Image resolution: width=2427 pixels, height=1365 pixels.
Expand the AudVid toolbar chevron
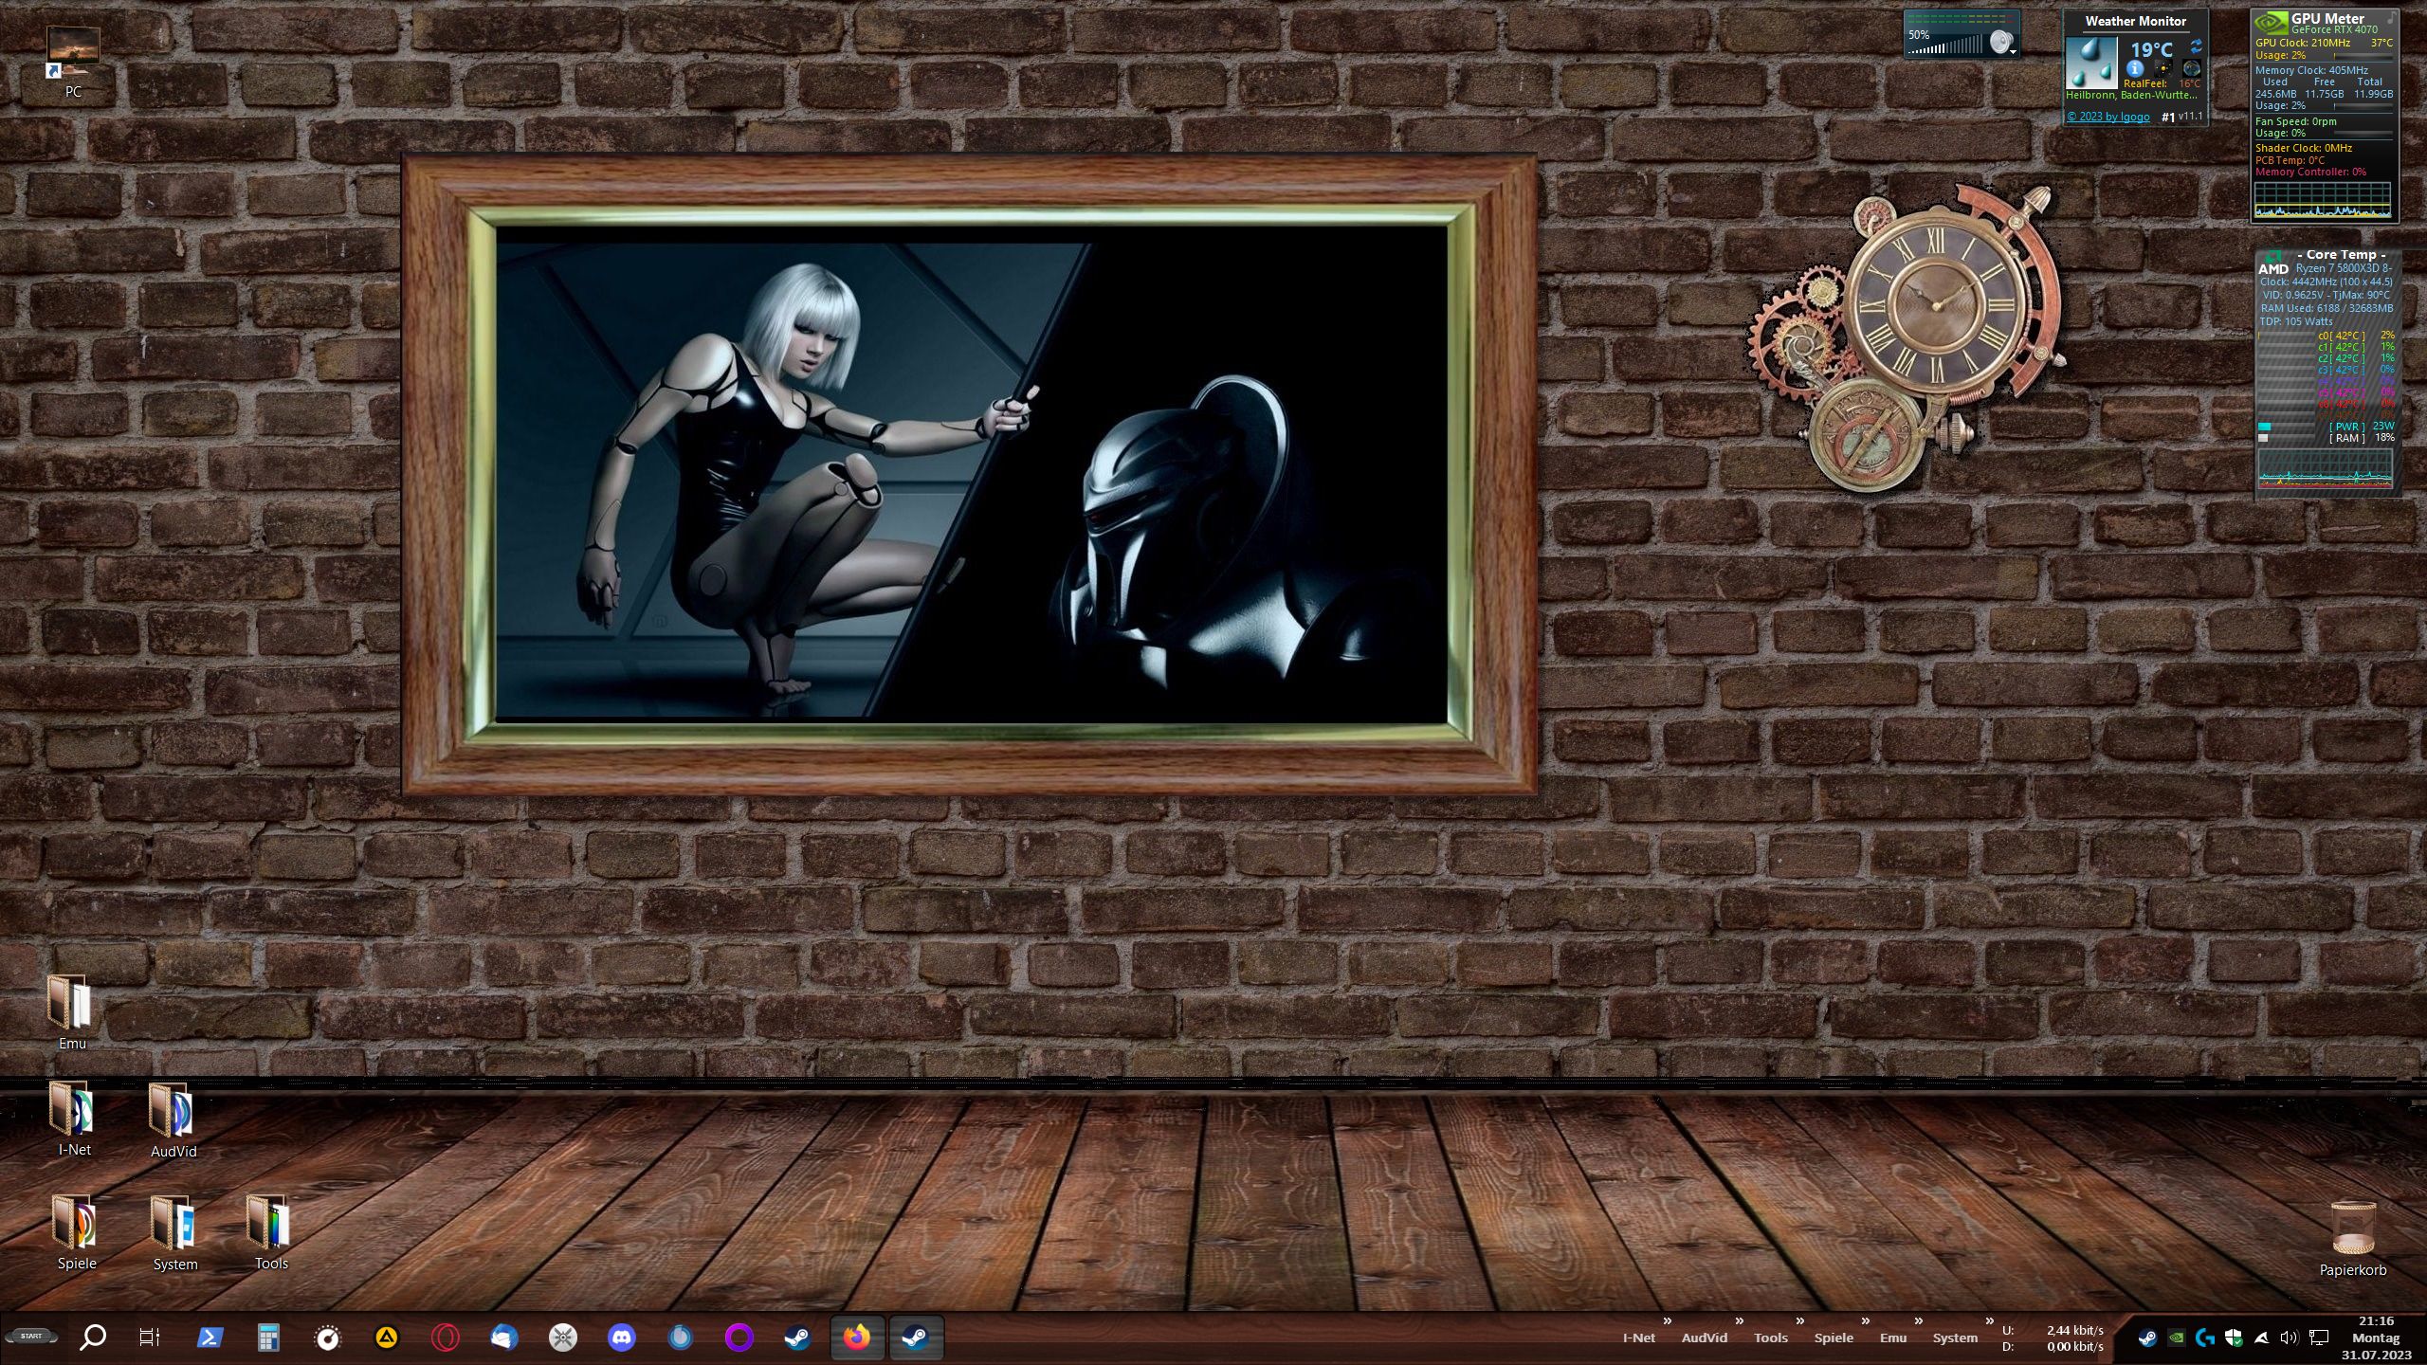tap(1740, 1320)
